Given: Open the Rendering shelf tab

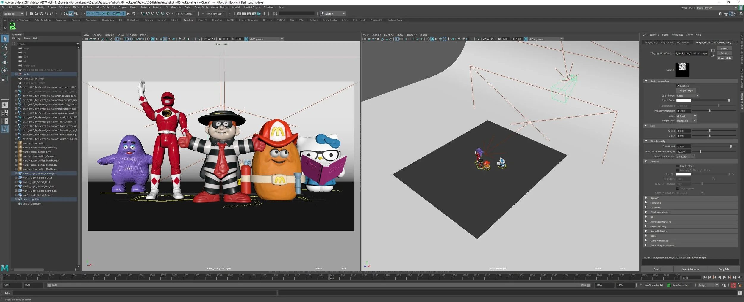Looking at the screenshot, I should click(x=108, y=20).
